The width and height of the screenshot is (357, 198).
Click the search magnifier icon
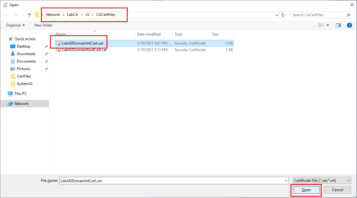[348, 15]
